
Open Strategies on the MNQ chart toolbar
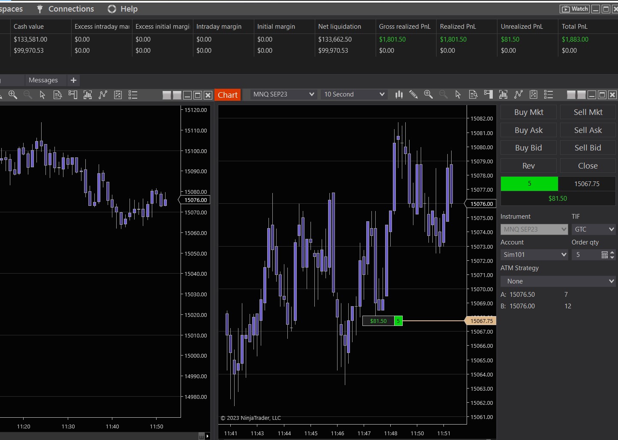(519, 95)
